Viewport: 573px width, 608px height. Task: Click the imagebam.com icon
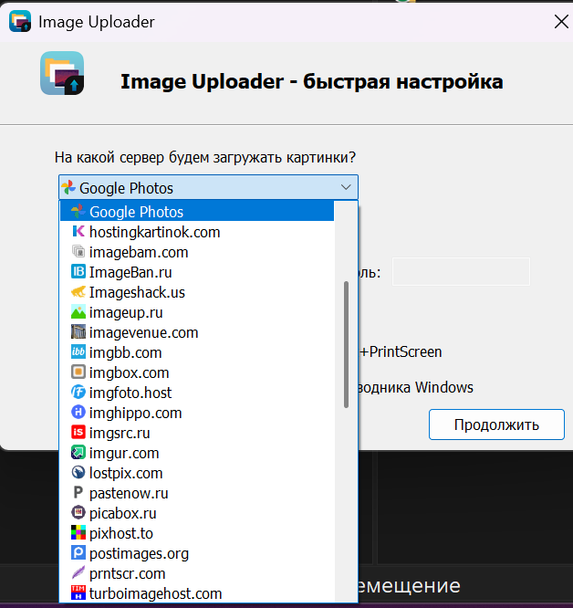78,252
